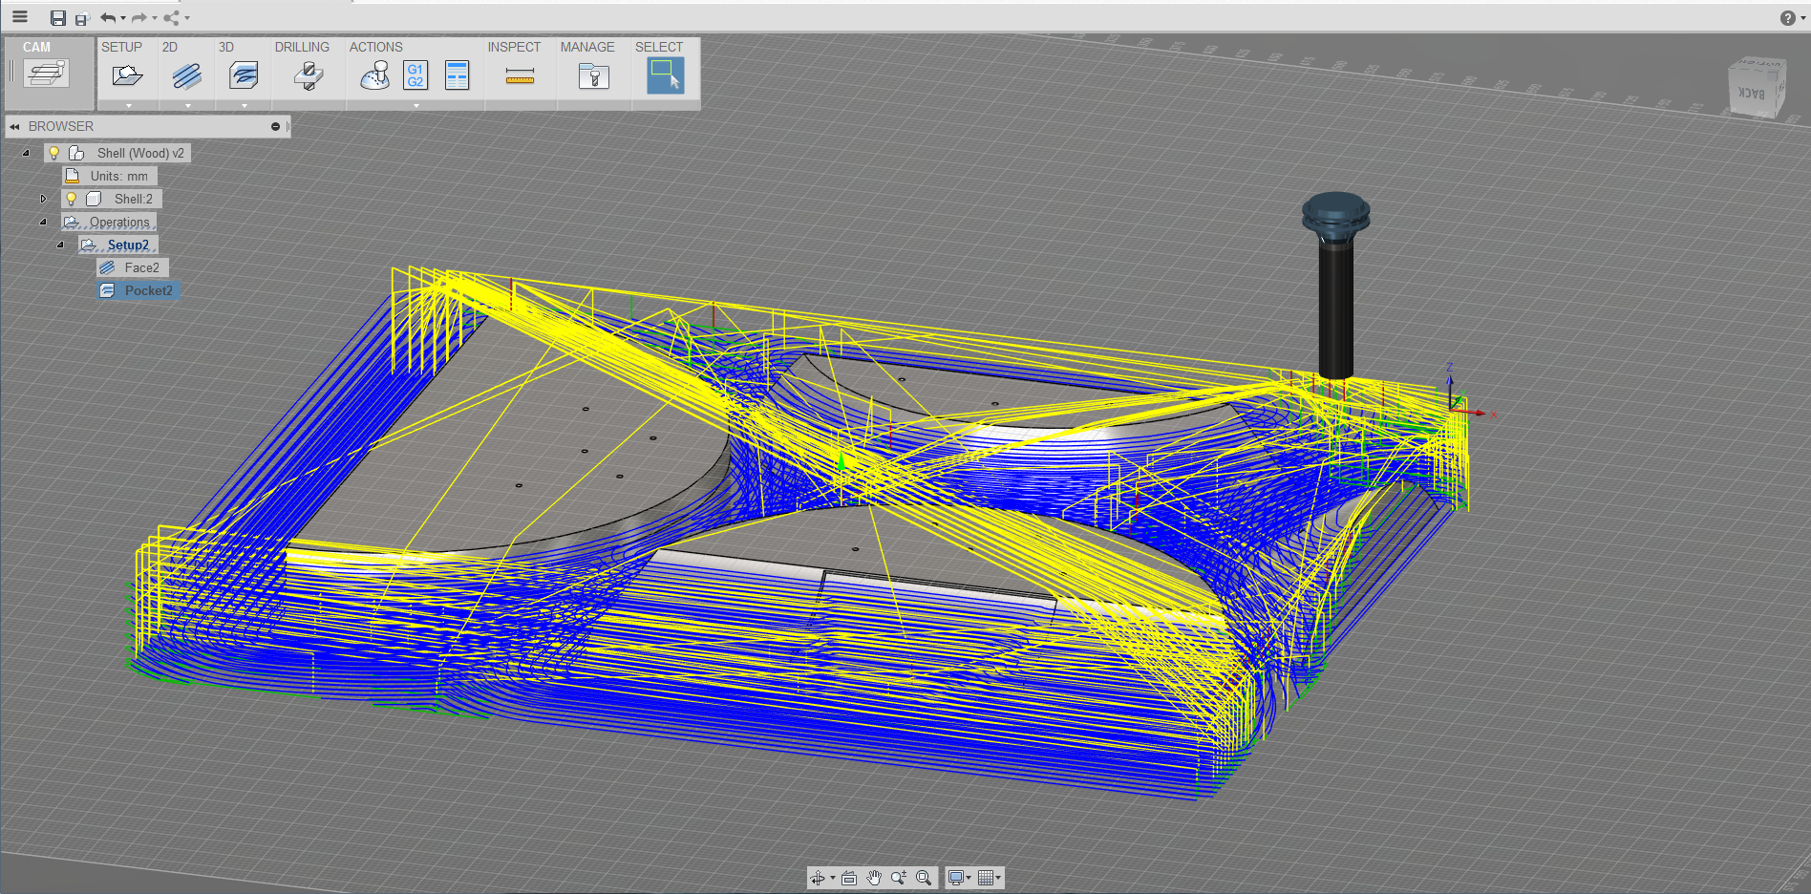This screenshot has width=1811, height=894.
Task: Click the Browser panel round minimize button
Action: pyautogui.click(x=275, y=126)
